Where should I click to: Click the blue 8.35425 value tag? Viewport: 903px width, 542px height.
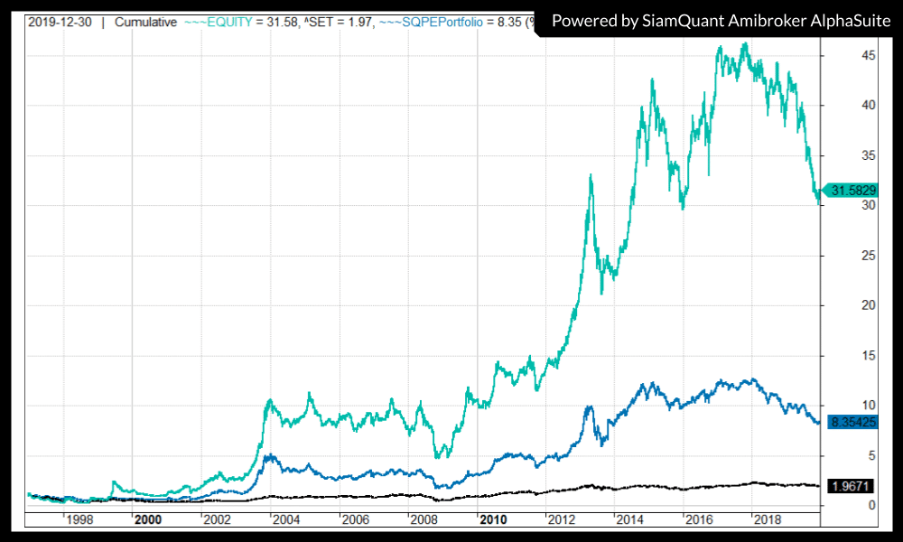[x=851, y=421]
